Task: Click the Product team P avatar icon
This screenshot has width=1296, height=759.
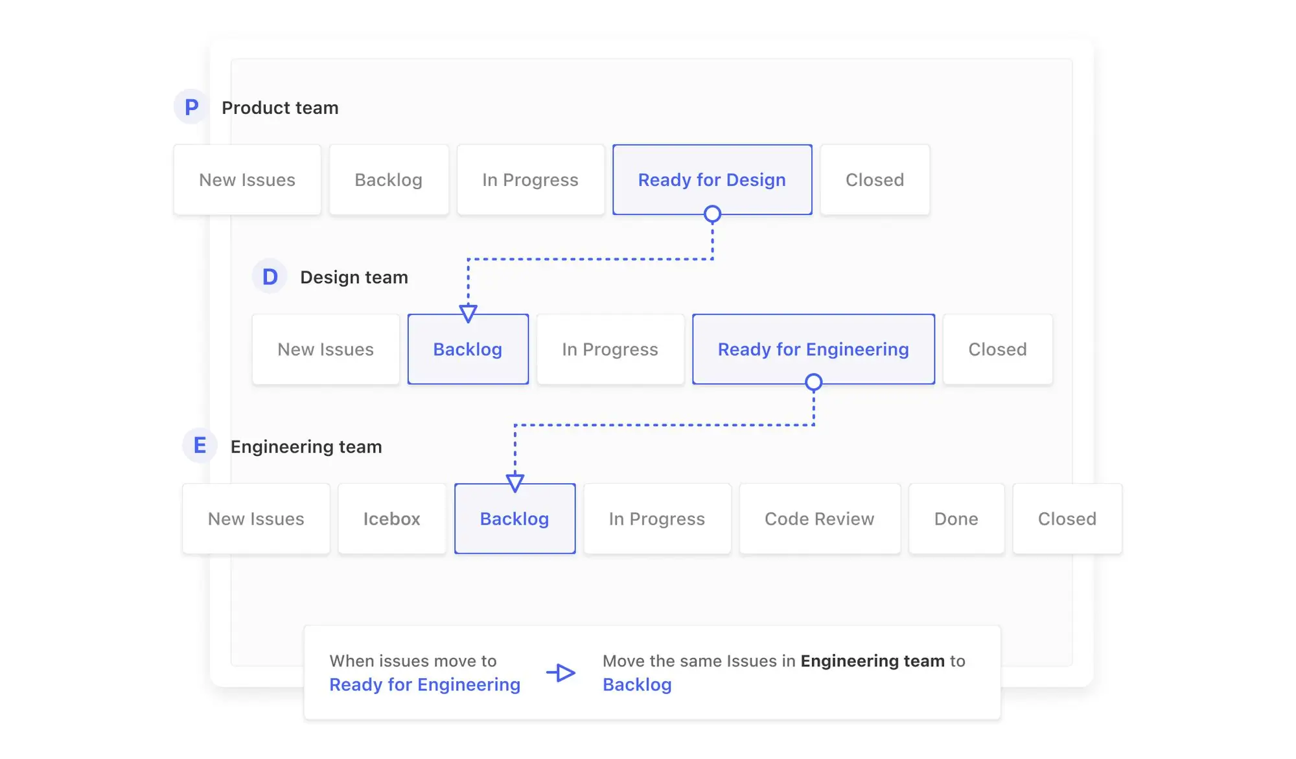Action: click(x=191, y=107)
